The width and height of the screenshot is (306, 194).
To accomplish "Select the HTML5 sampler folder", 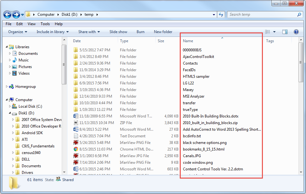I will tap(196, 77).
